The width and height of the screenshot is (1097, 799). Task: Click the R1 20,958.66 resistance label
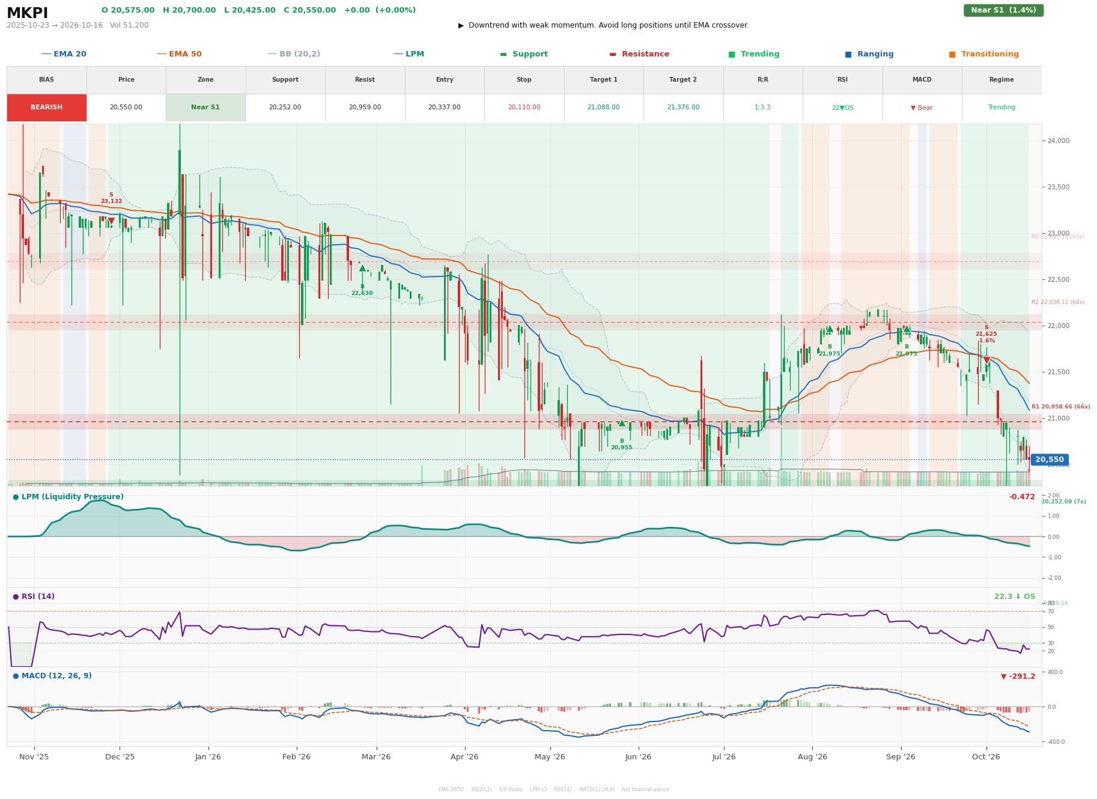click(1060, 407)
